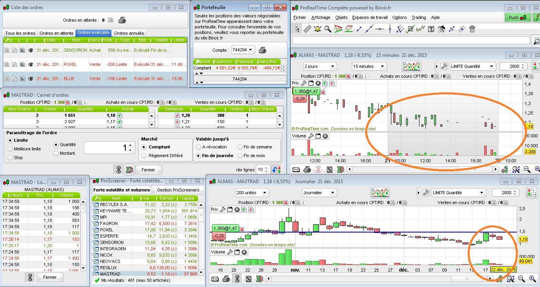Open the LIMITE Quantité dropdown in the 15 minutes chart

[473, 66]
